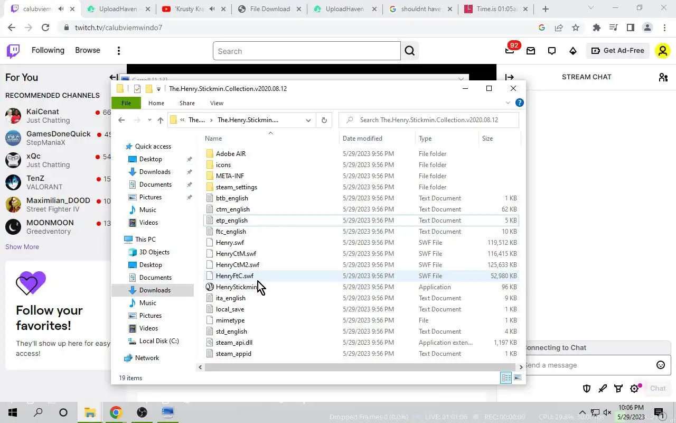Viewport: 676px width, 423px height.
Task: Open OBS Studio from the taskbar
Action: 142,412
